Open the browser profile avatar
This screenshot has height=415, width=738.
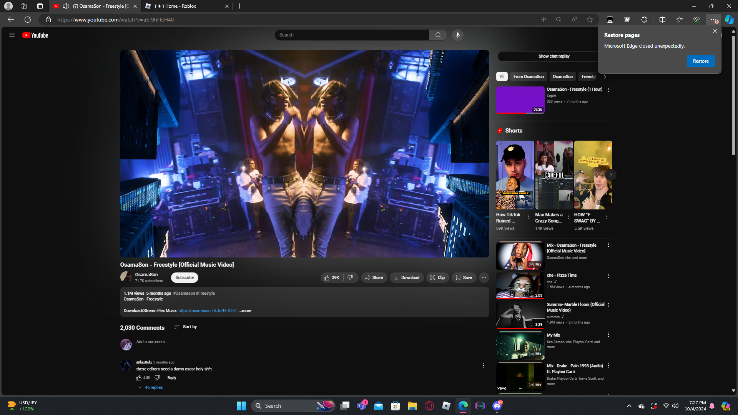pos(8,6)
